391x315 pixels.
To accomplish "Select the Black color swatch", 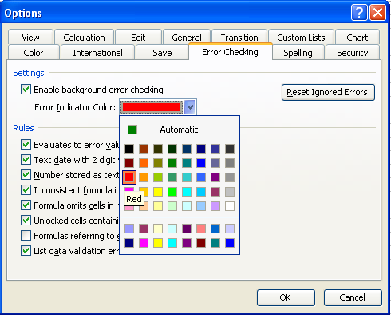I will tap(129, 149).
